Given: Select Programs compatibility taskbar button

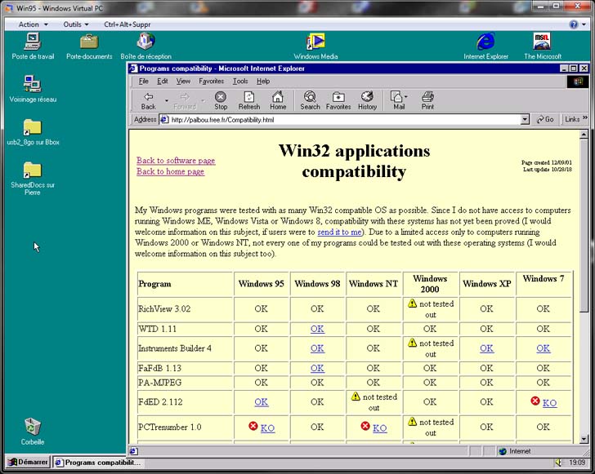Looking at the screenshot, I should [98, 463].
